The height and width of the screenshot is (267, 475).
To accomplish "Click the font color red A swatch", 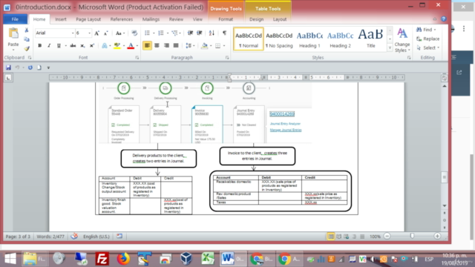I will coord(131,46).
